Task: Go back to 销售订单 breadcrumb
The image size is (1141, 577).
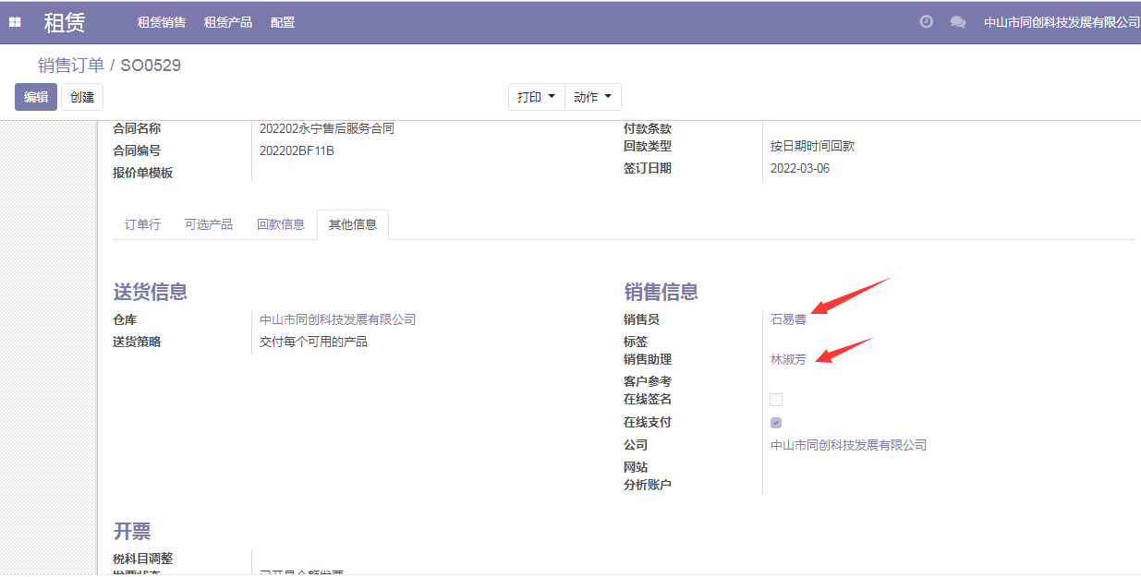Action: coord(71,66)
